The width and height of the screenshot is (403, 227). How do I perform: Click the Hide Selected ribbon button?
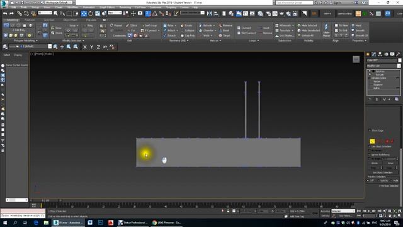click(x=307, y=25)
